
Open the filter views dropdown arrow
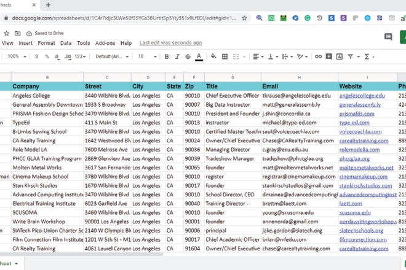(359, 57)
